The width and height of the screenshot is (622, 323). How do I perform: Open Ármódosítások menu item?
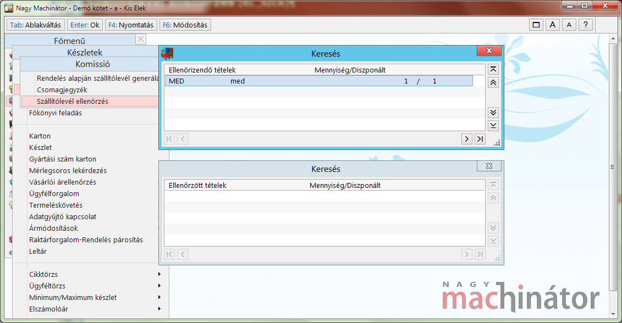click(x=53, y=228)
